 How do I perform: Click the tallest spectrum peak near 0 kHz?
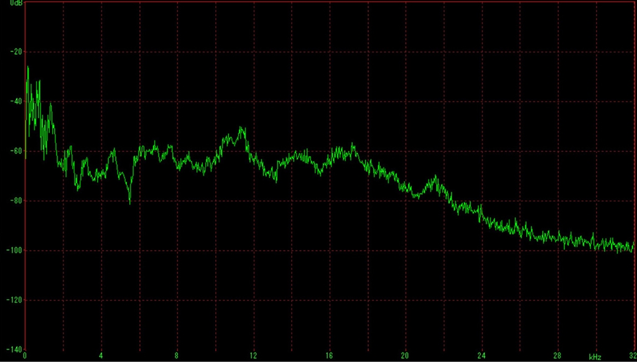pyautogui.click(x=28, y=67)
